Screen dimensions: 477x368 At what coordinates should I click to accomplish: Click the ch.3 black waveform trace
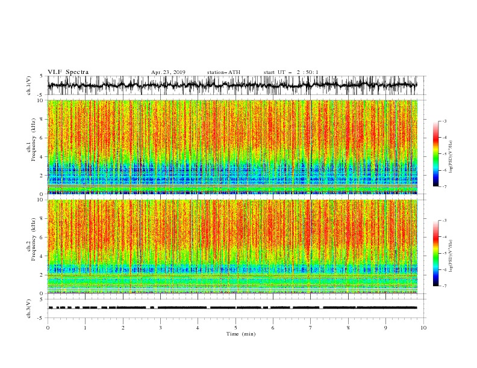pyautogui.click(x=232, y=308)
